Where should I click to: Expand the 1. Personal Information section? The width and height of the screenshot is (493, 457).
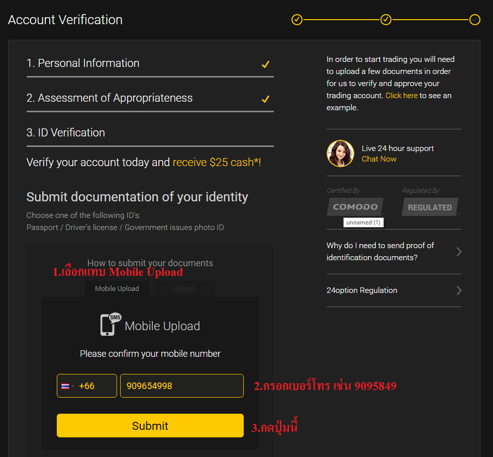coord(150,63)
